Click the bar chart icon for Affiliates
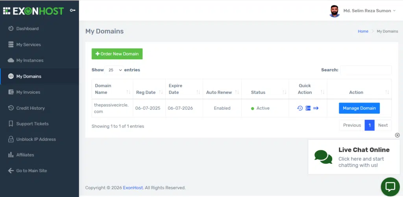Image resolution: width=403 pixels, height=197 pixels. (x=11, y=155)
